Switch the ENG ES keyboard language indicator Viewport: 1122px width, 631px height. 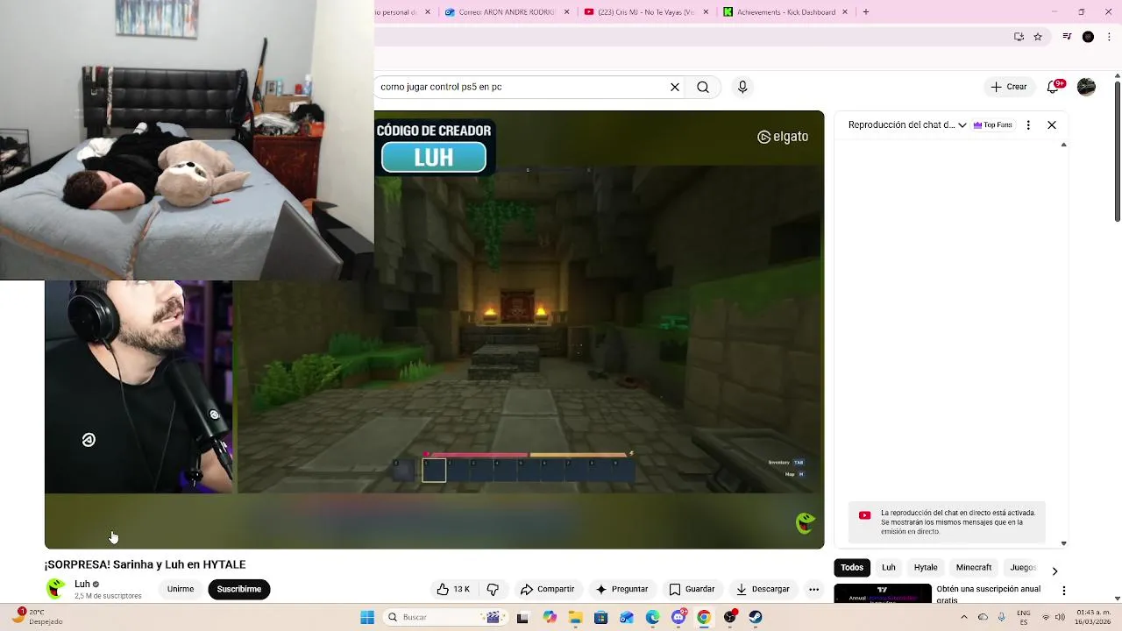1023,617
